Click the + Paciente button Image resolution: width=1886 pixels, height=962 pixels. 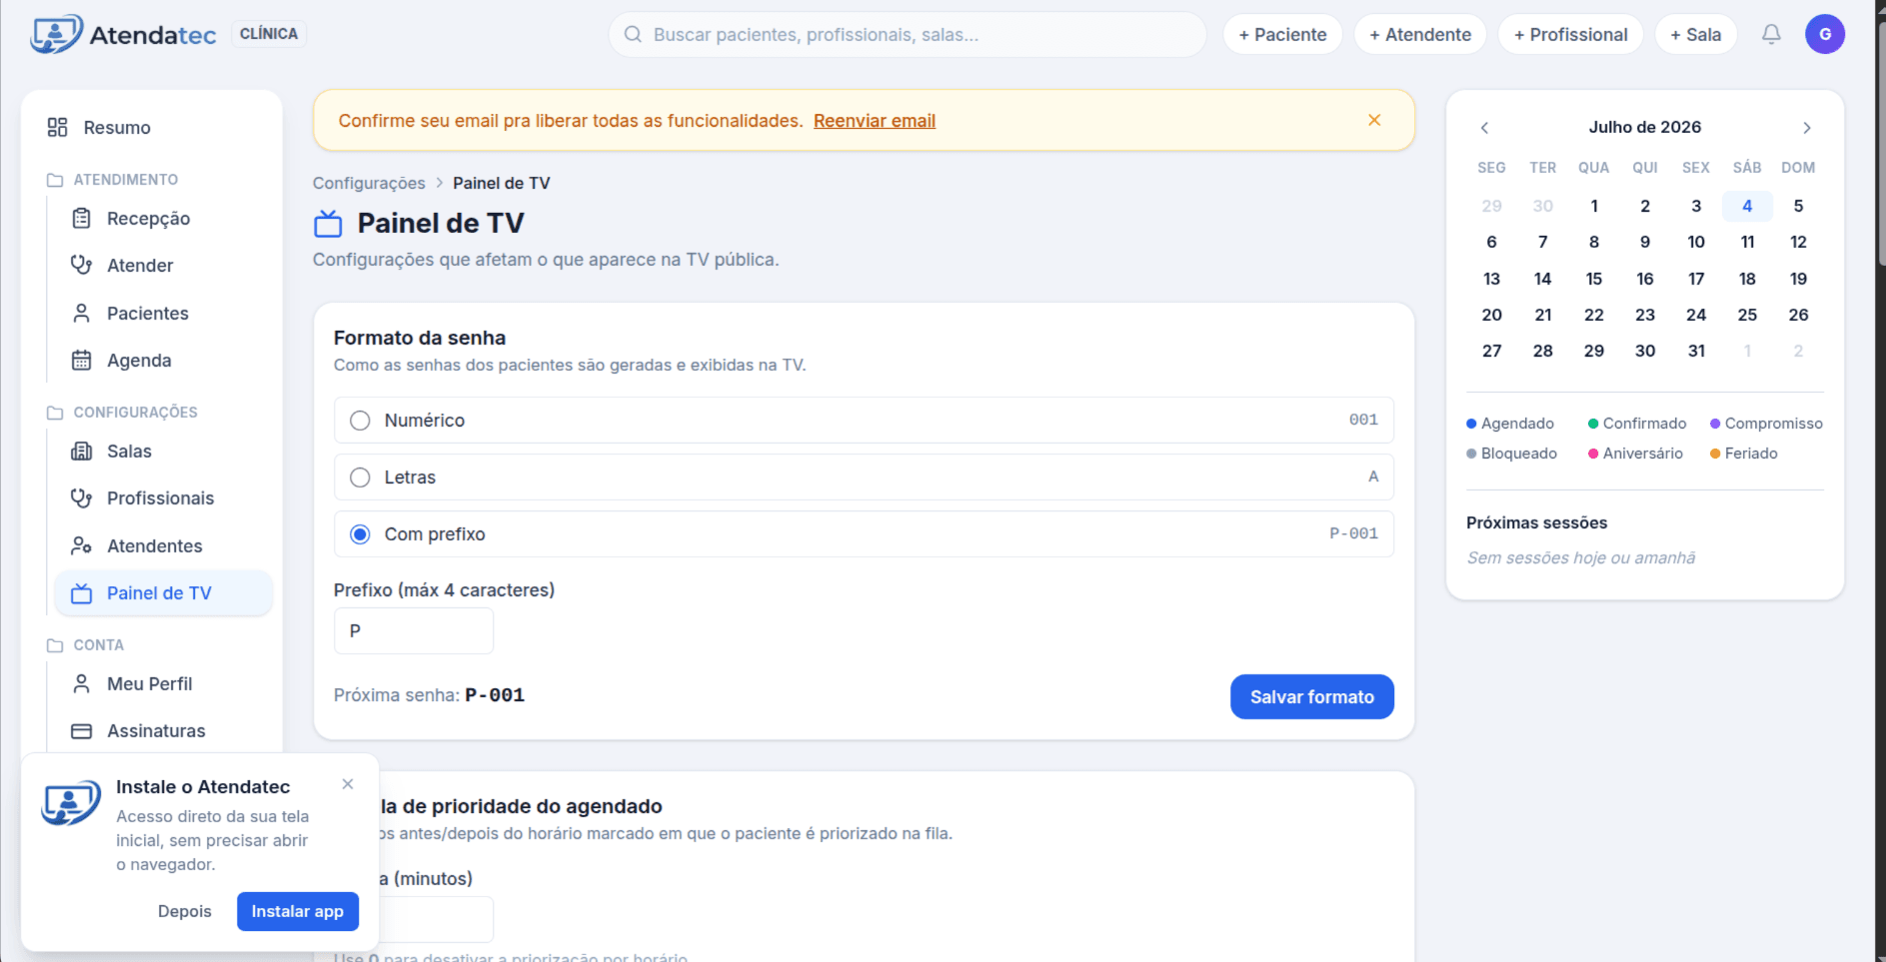point(1282,34)
